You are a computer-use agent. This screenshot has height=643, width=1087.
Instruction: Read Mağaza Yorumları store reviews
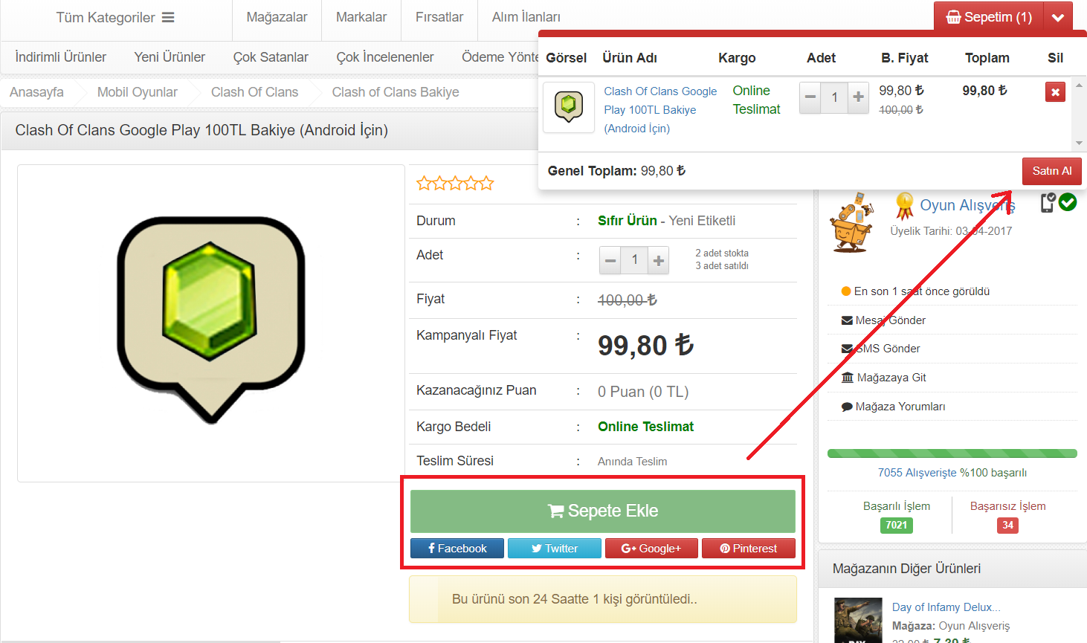point(893,407)
